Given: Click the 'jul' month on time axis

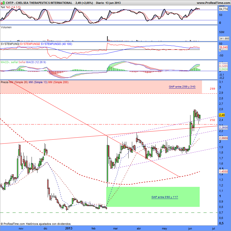Looking at the screenshot, I should coord(214,228).
